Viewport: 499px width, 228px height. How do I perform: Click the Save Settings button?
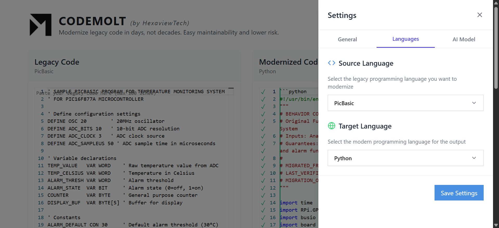pos(459,193)
